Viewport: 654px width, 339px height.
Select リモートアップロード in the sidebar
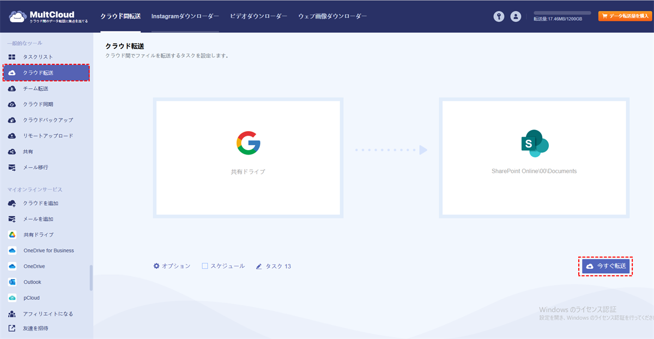(48, 136)
